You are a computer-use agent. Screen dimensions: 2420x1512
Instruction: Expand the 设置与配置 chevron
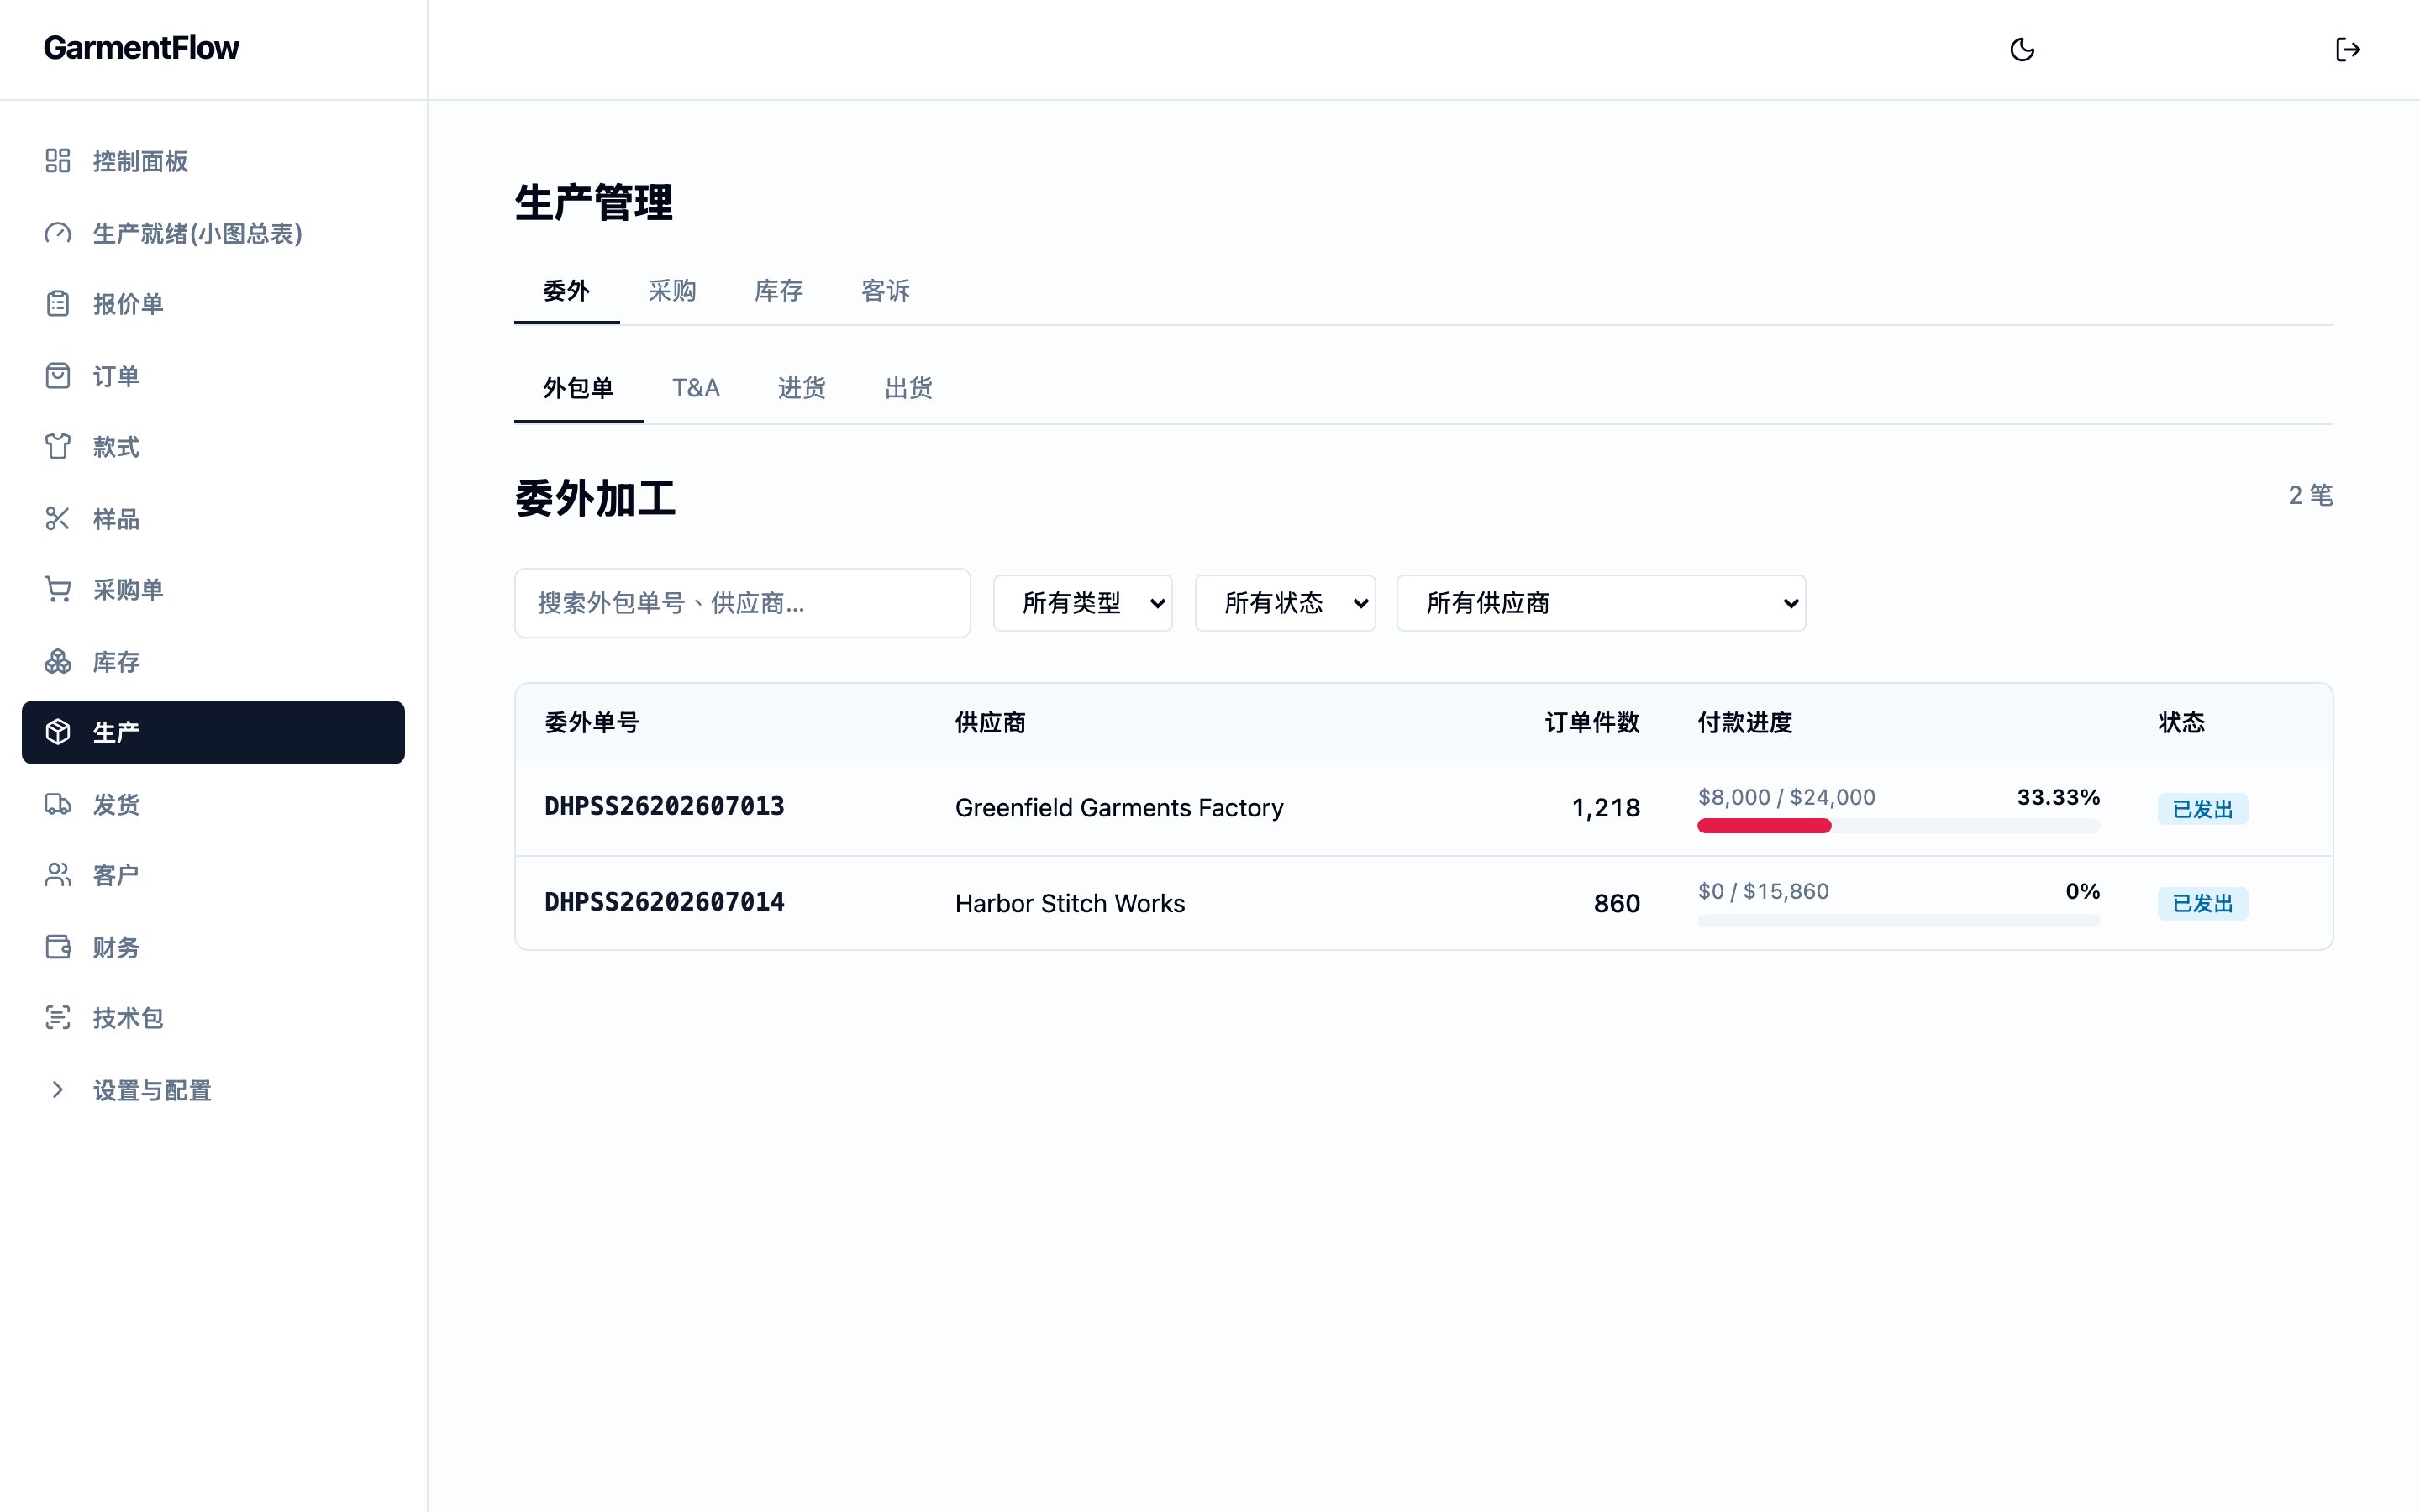(58, 1090)
